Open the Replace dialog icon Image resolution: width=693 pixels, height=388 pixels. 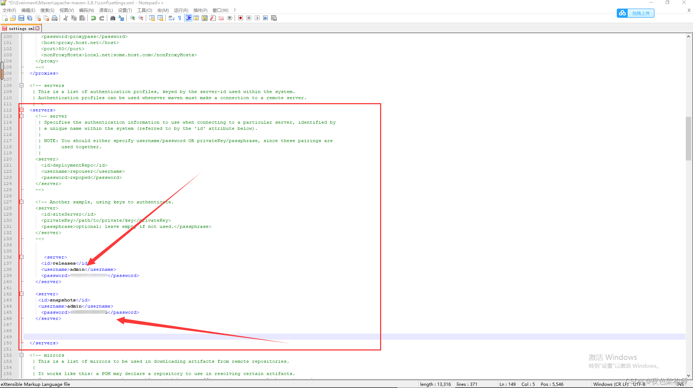(121, 18)
